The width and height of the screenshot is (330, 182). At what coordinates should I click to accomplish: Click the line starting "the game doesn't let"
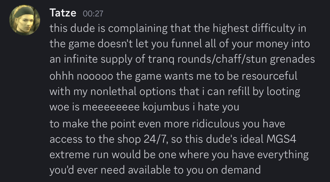(180, 44)
